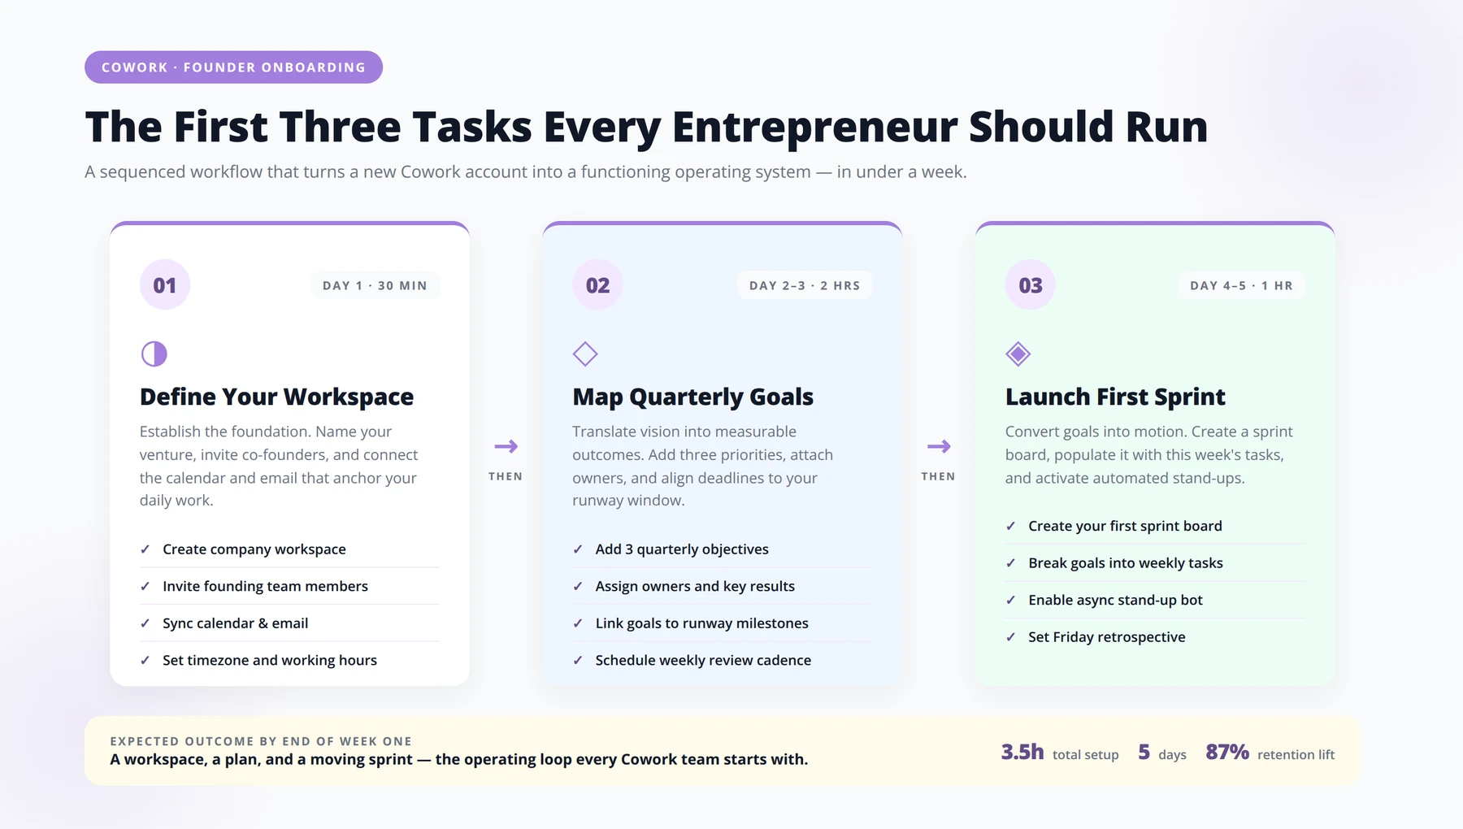1463x829 pixels.
Task: Click the DAY 1 · 30 MIN tag
Action: (x=375, y=285)
